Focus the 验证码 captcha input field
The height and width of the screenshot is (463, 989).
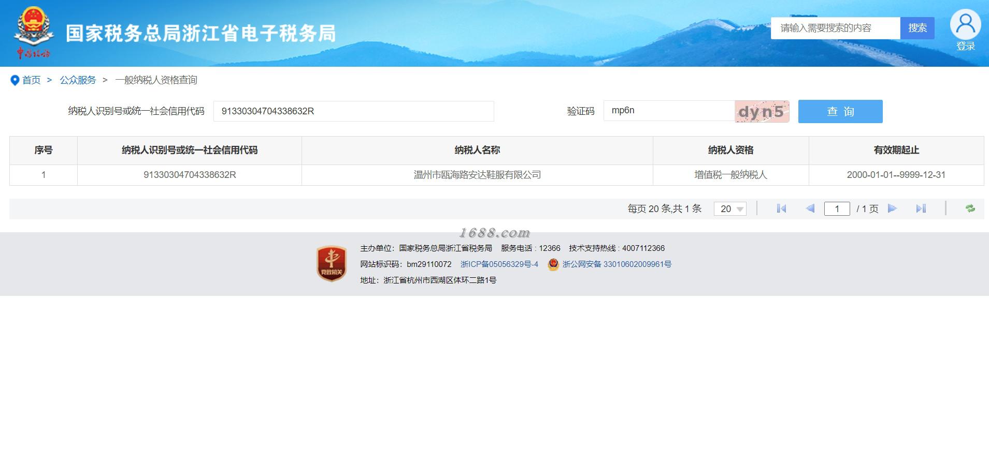pos(669,111)
